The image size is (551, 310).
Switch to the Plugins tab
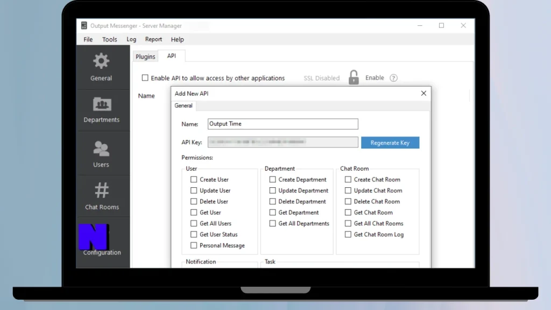(x=145, y=56)
